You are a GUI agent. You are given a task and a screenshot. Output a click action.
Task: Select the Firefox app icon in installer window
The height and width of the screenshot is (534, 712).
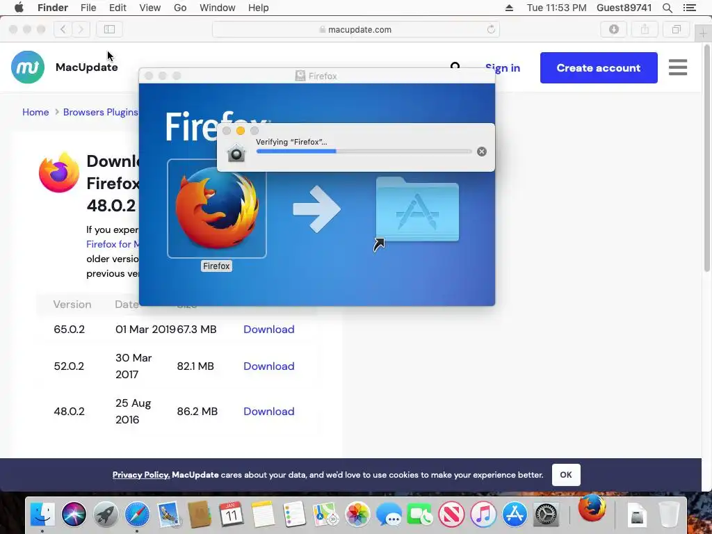(x=217, y=209)
